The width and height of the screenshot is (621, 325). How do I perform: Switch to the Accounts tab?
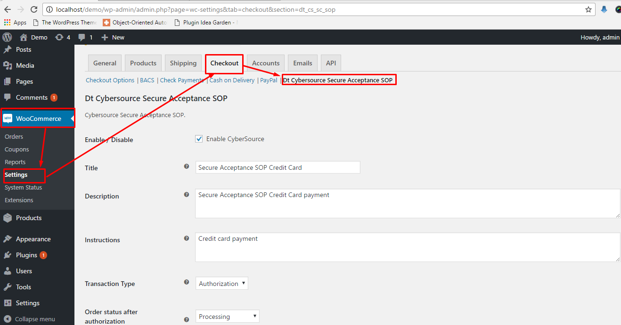(265, 63)
